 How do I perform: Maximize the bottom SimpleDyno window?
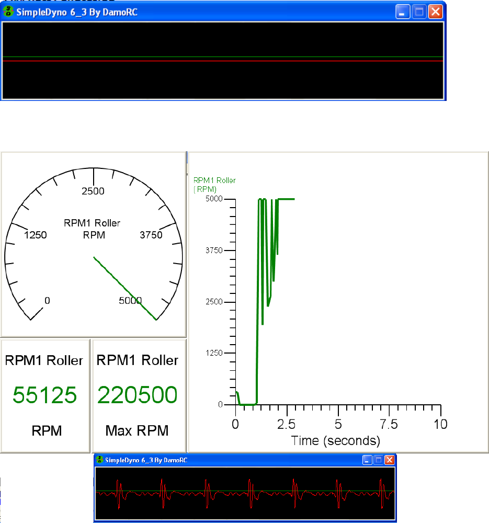pos(378,460)
